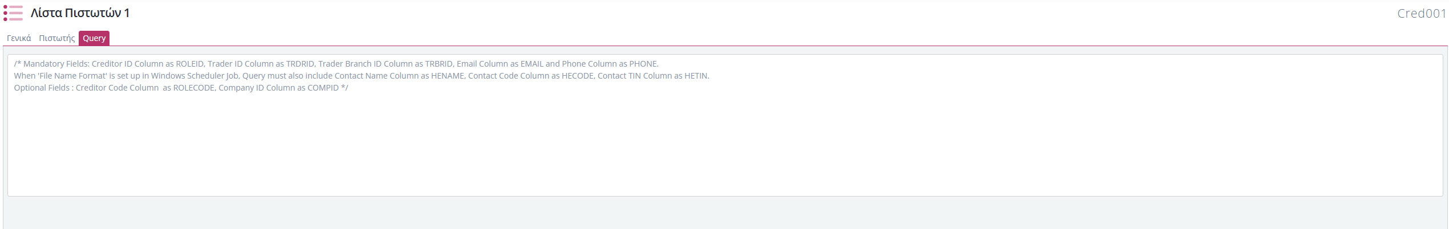Open the Γενικά tab

[19, 38]
